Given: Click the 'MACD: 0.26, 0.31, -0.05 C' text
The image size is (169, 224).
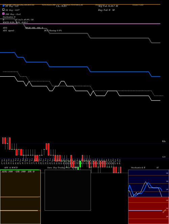Looking at the screenshot, I should tap(15, 22).
